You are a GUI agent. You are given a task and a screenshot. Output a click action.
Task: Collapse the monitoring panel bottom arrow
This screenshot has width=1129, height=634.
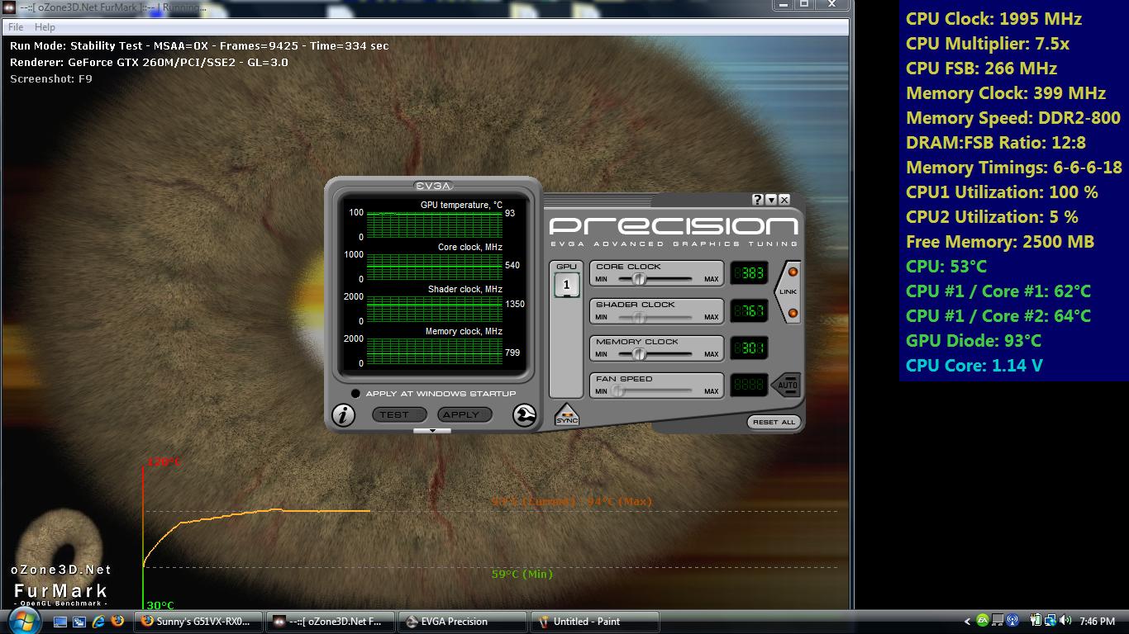point(432,431)
